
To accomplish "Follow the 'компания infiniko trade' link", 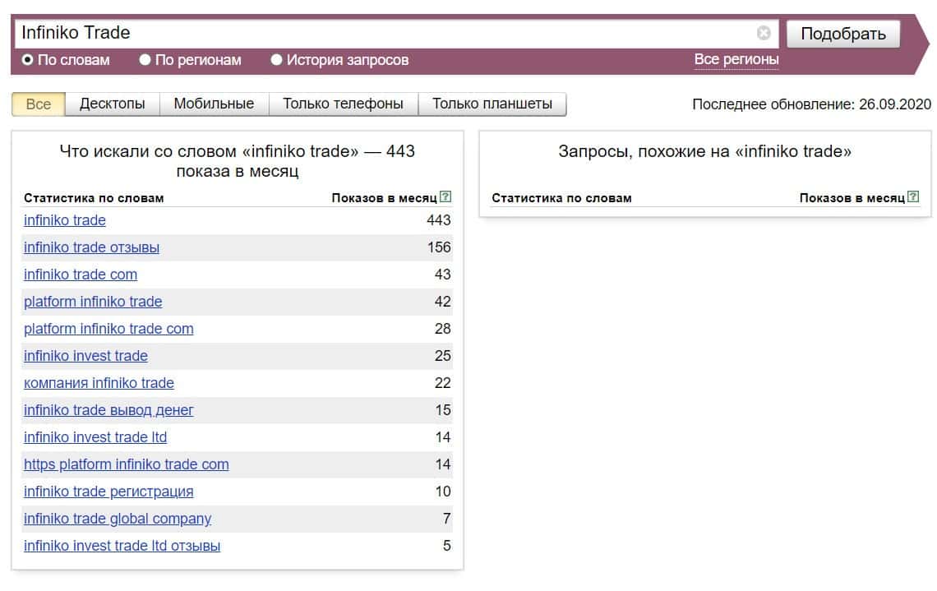I will [x=99, y=383].
